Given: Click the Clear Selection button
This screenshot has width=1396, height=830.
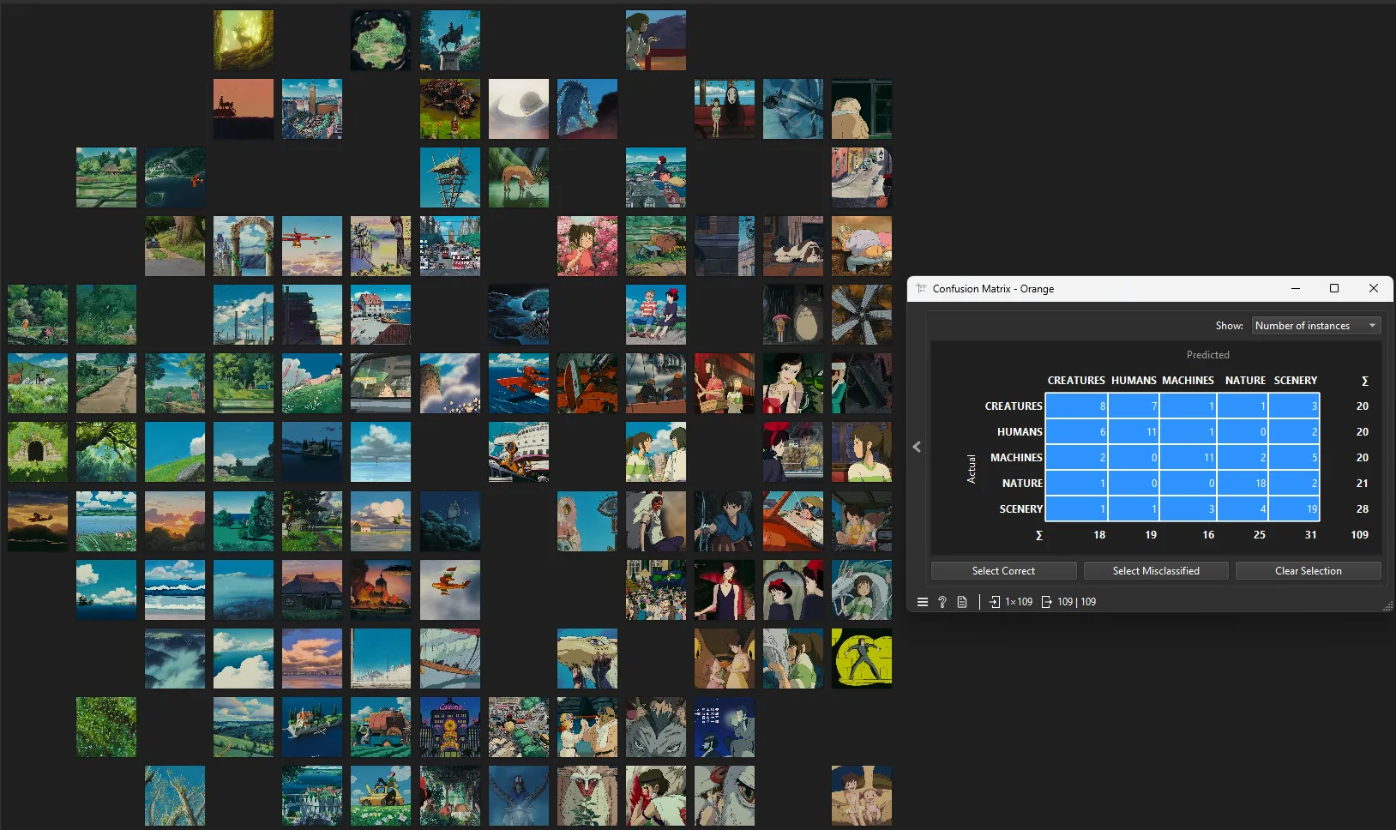Looking at the screenshot, I should coord(1308,571).
